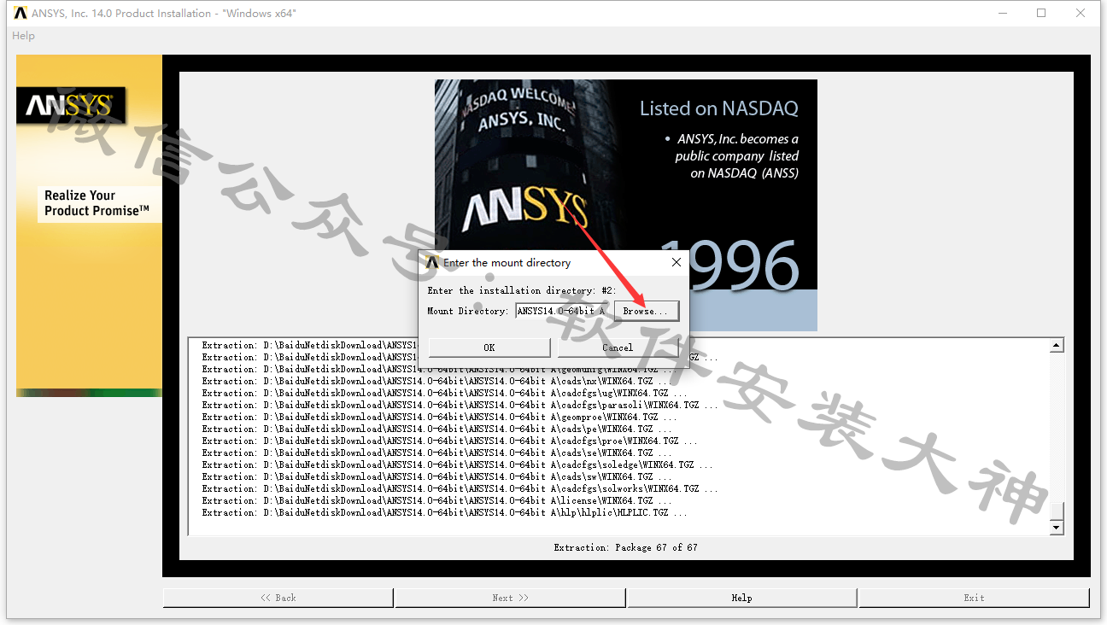Click the Next >> button

tap(511, 598)
